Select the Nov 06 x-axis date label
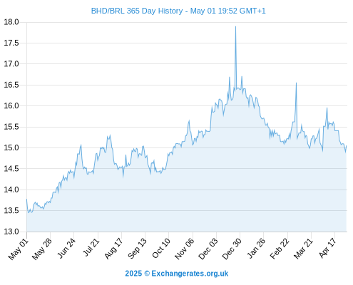This screenshot has height=285, width=353. [x=184, y=249]
